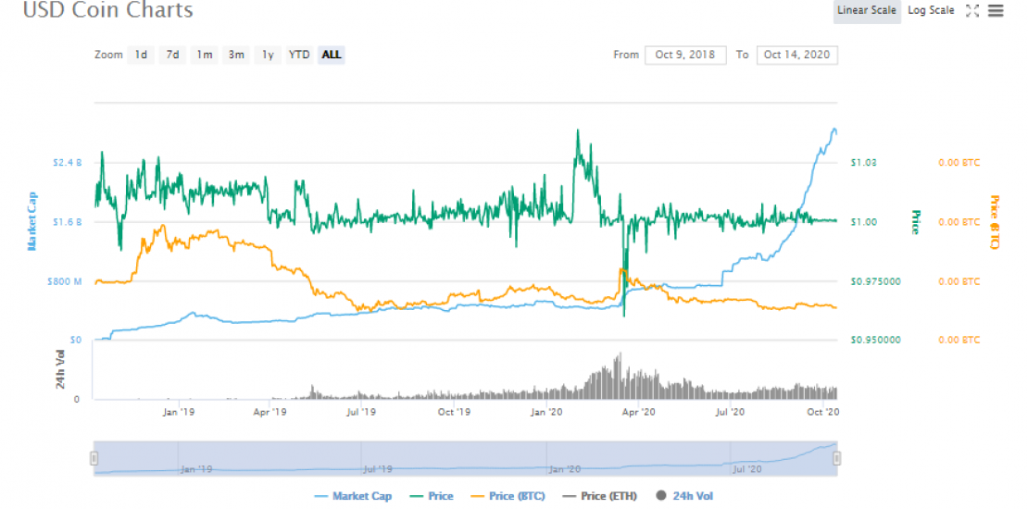Select 1y zoom range
Image resolution: width=1028 pixels, height=509 pixels.
coord(268,55)
